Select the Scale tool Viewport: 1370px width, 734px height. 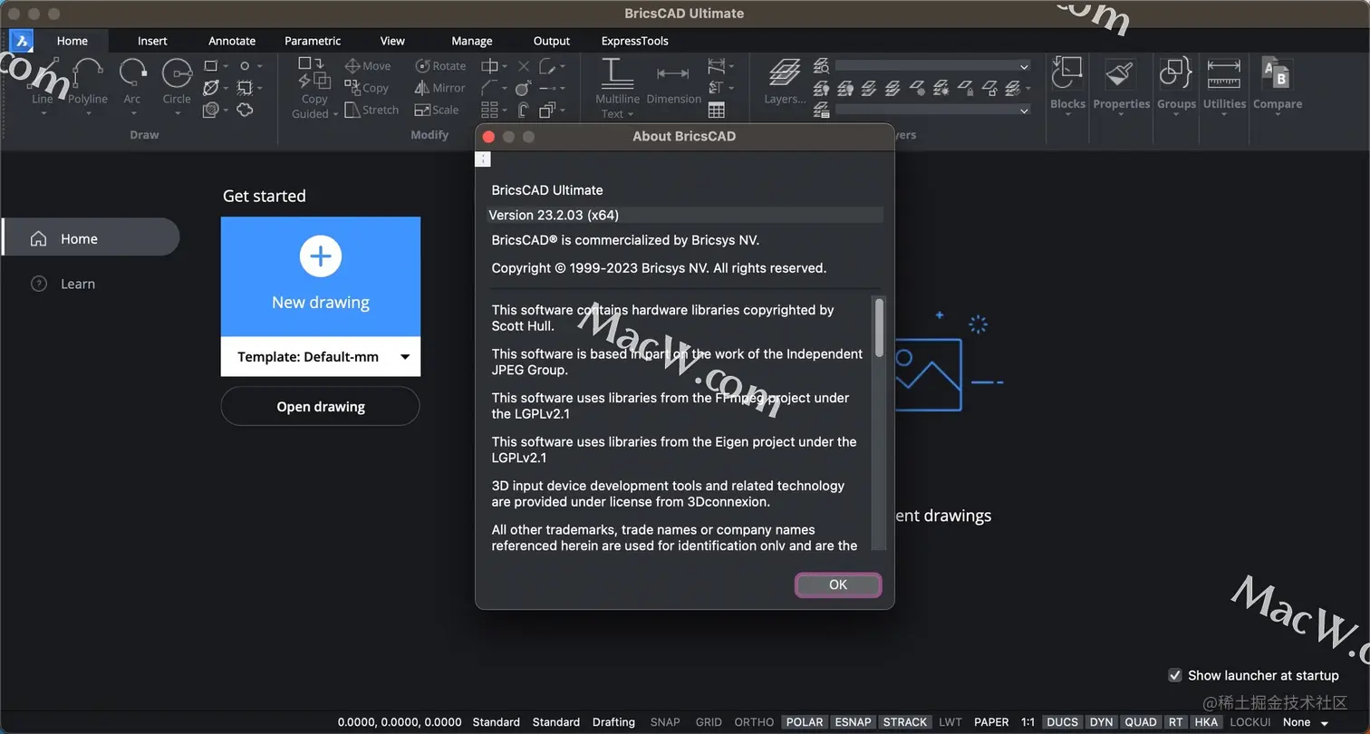(x=437, y=110)
